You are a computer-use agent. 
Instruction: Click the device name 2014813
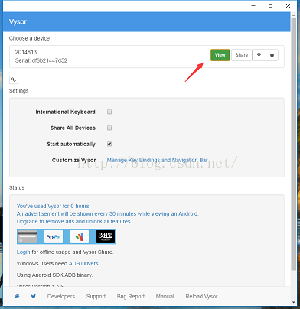26,52
